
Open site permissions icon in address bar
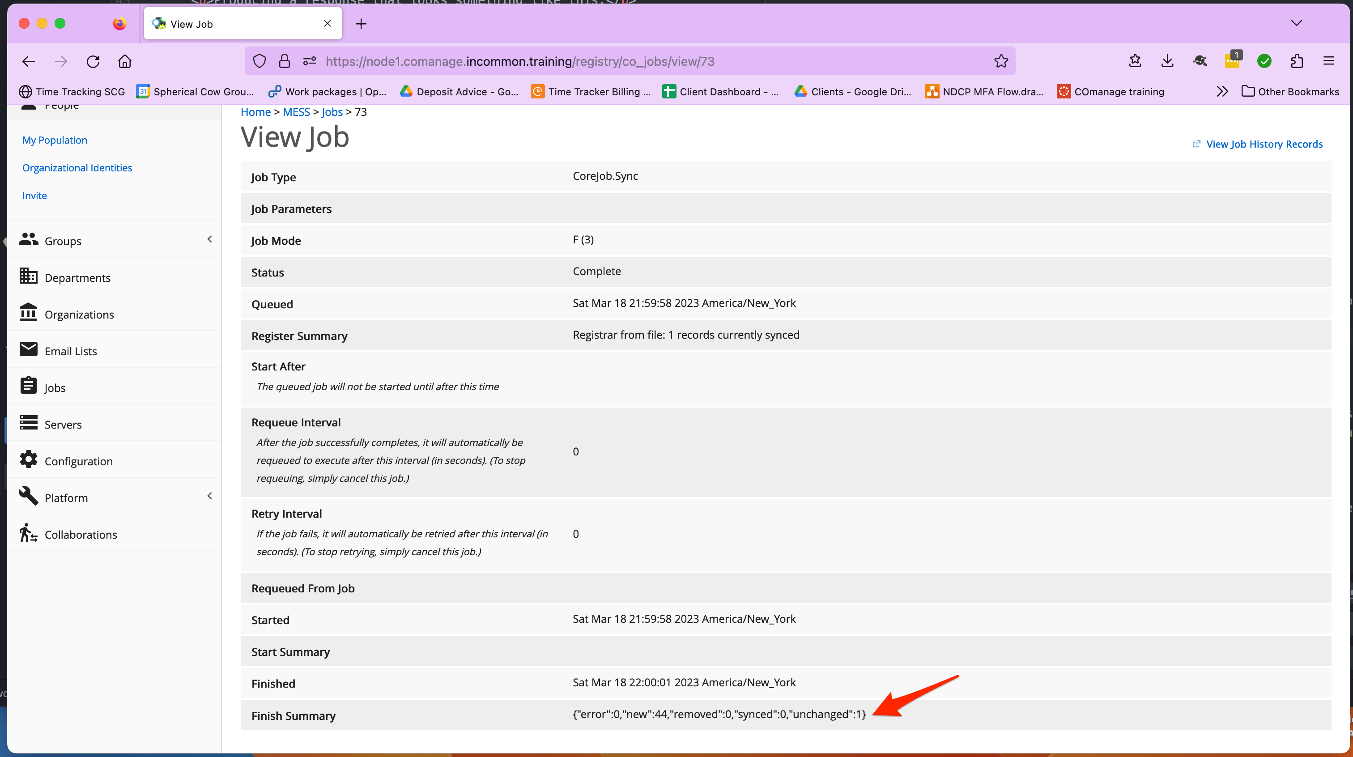pos(309,61)
